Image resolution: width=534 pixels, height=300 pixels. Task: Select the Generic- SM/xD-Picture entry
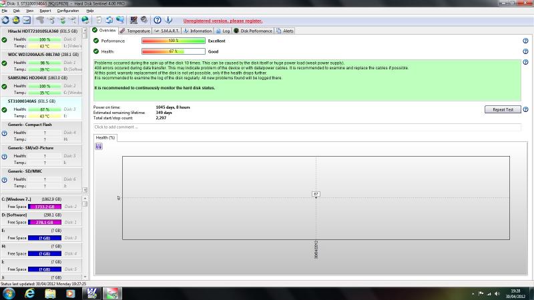[x=41, y=155]
